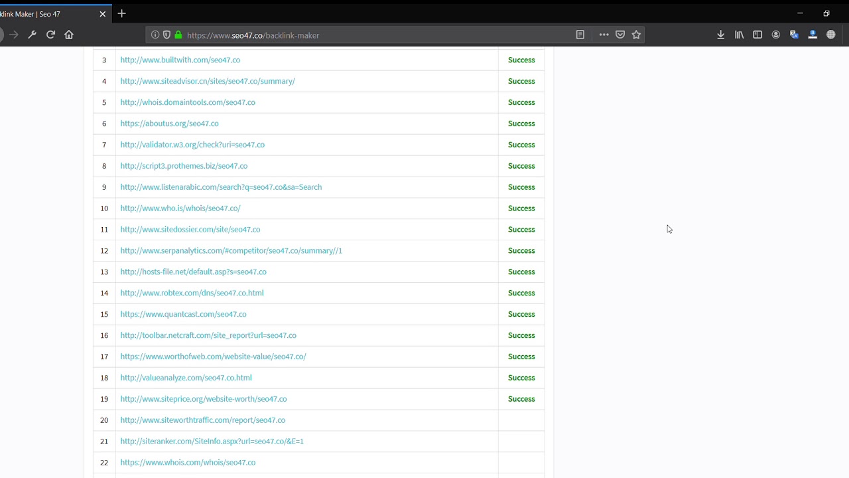
Task: Open the robtex.com dns link
Action: point(192,293)
